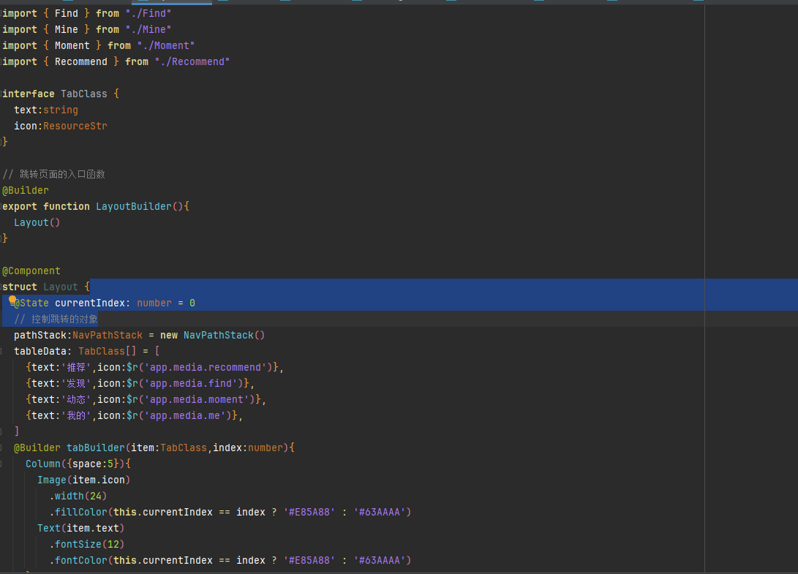Click the string type of the text field
798x574 pixels.
pyautogui.click(x=61, y=110)
